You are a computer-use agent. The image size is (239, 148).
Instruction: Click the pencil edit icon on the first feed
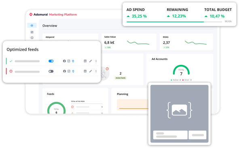click(x=91, y=61)
